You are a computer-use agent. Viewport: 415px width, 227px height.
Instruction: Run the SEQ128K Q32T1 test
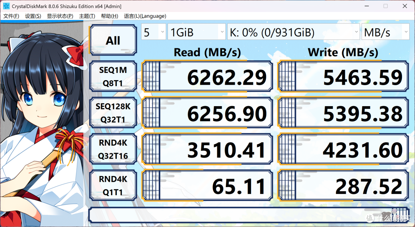tap(113, 113)
